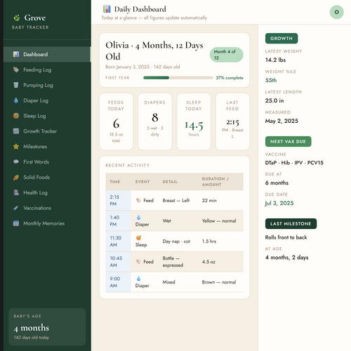Click the Vaccinations syringe icon
Viewport: 351px width, 351px height.
click(x=16, y=208)
